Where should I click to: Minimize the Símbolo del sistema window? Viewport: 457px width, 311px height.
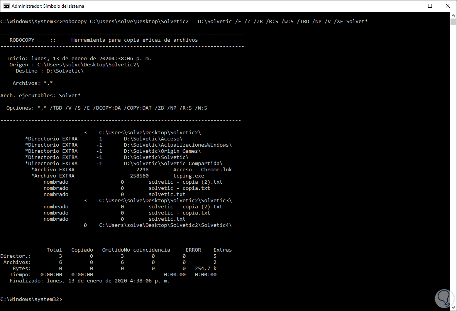coord(412,6)
